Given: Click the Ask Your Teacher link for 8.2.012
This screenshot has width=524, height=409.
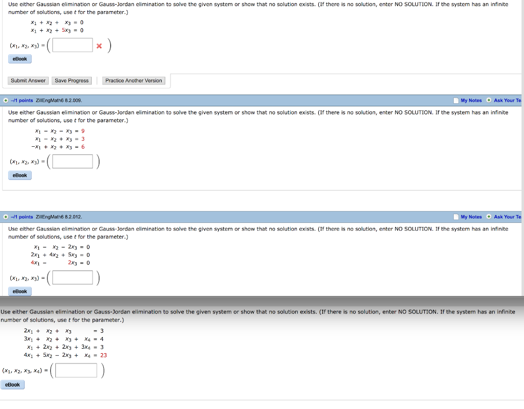Looking at the screenshot, I should [507, 216].
